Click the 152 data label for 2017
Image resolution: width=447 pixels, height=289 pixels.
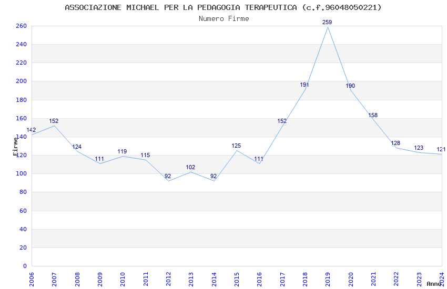[282, 121]
